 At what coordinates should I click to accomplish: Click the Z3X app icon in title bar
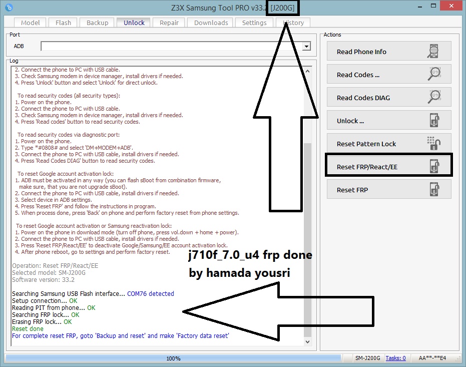(x=9, y=7)
